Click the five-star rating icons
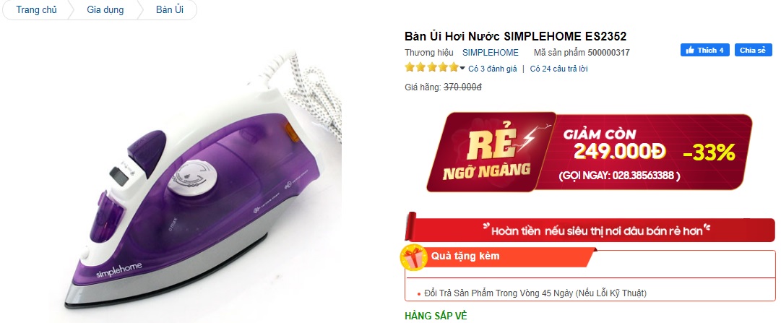Screen dimensions: 781x323 pos(431,67)
